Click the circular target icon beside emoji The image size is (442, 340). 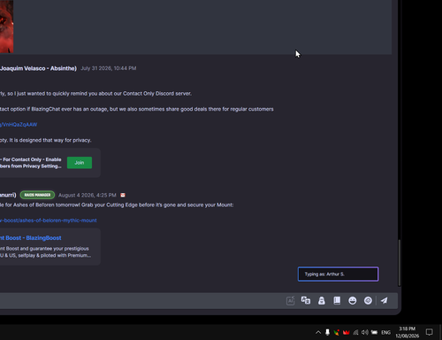pos(368,300)
